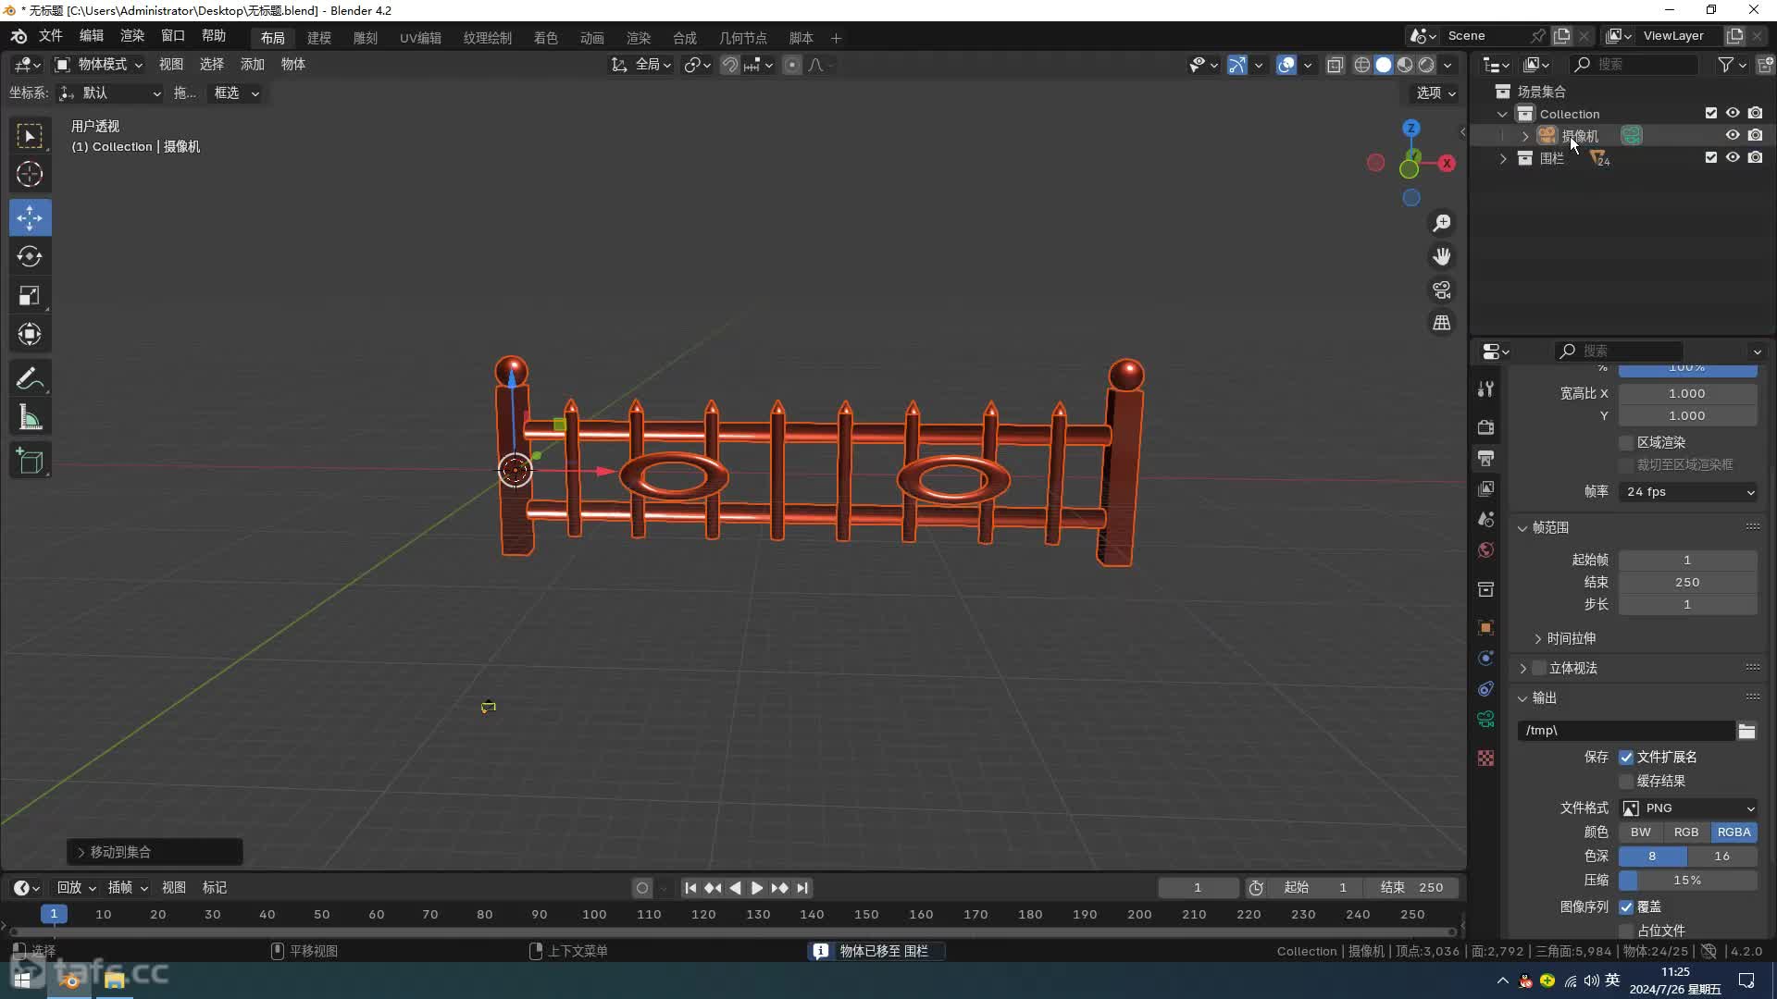Select the Measure tool
Viewport: 1777px width, 999px height.
pyautogui.click(x=30, y=419)
